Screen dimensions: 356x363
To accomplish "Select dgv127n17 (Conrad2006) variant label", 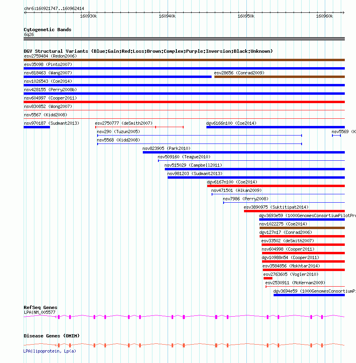I will click(x=286, y=232).
